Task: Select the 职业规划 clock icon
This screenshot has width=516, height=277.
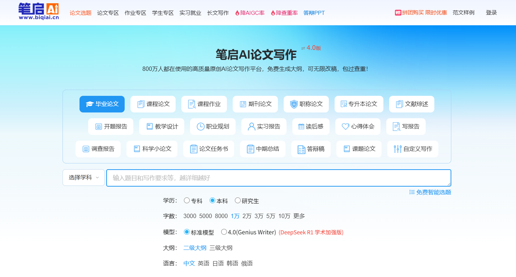Action: (201, 127)
